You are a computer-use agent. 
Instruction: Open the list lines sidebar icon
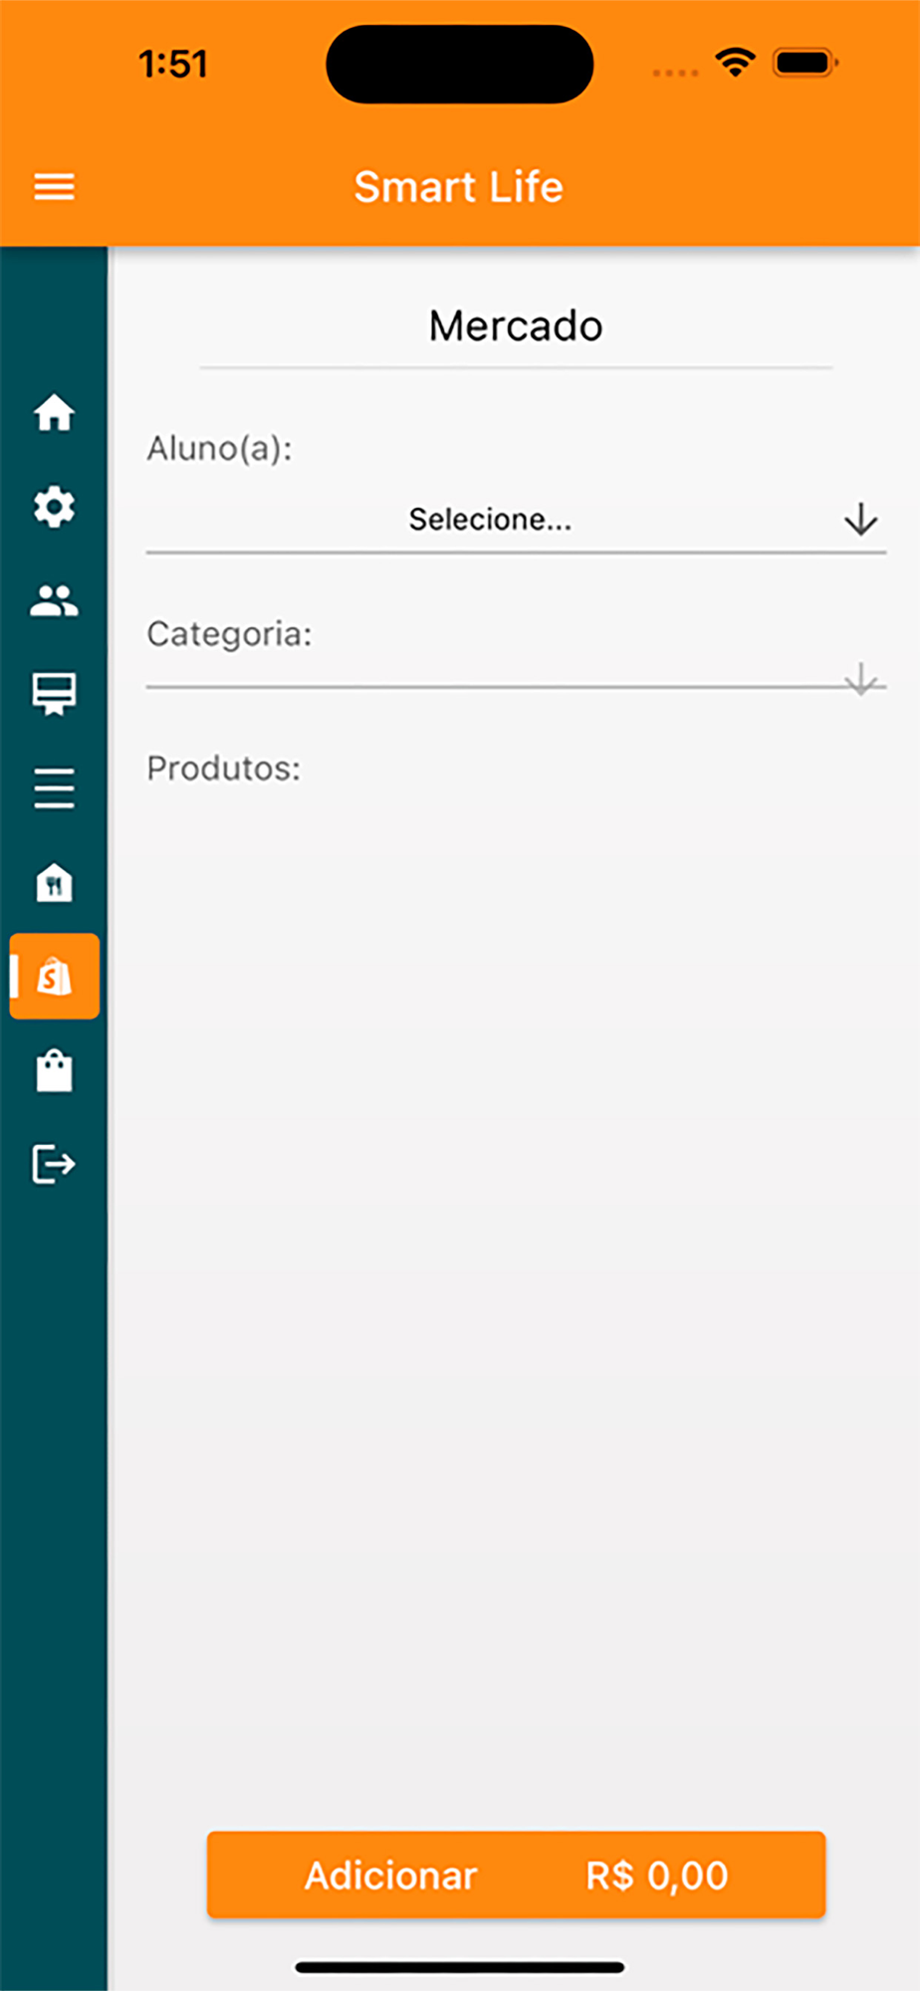54,787
